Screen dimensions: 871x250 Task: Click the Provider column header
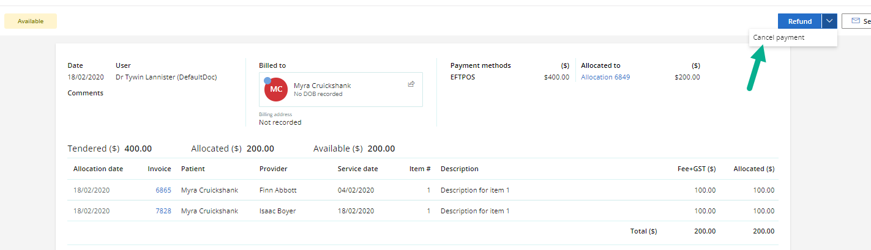[x=274, y=169]
